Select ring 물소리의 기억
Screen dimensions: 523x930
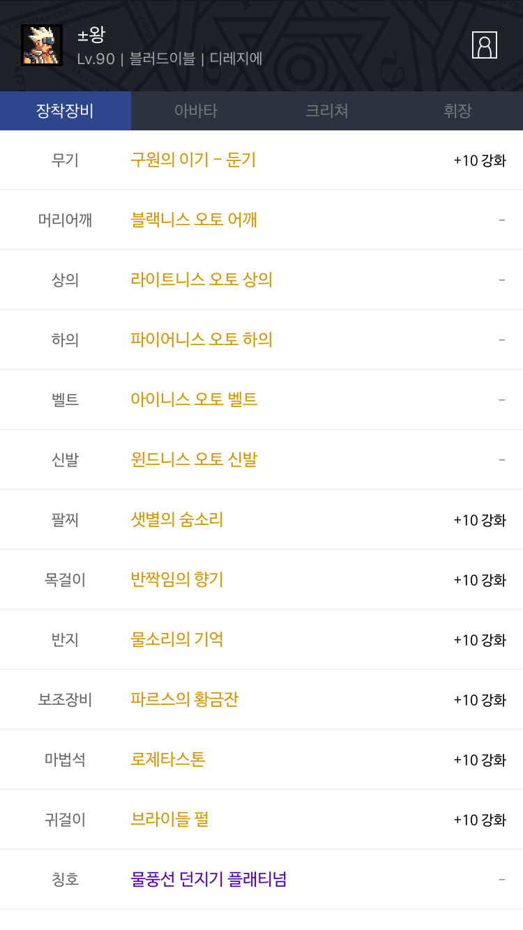[177, 639]
